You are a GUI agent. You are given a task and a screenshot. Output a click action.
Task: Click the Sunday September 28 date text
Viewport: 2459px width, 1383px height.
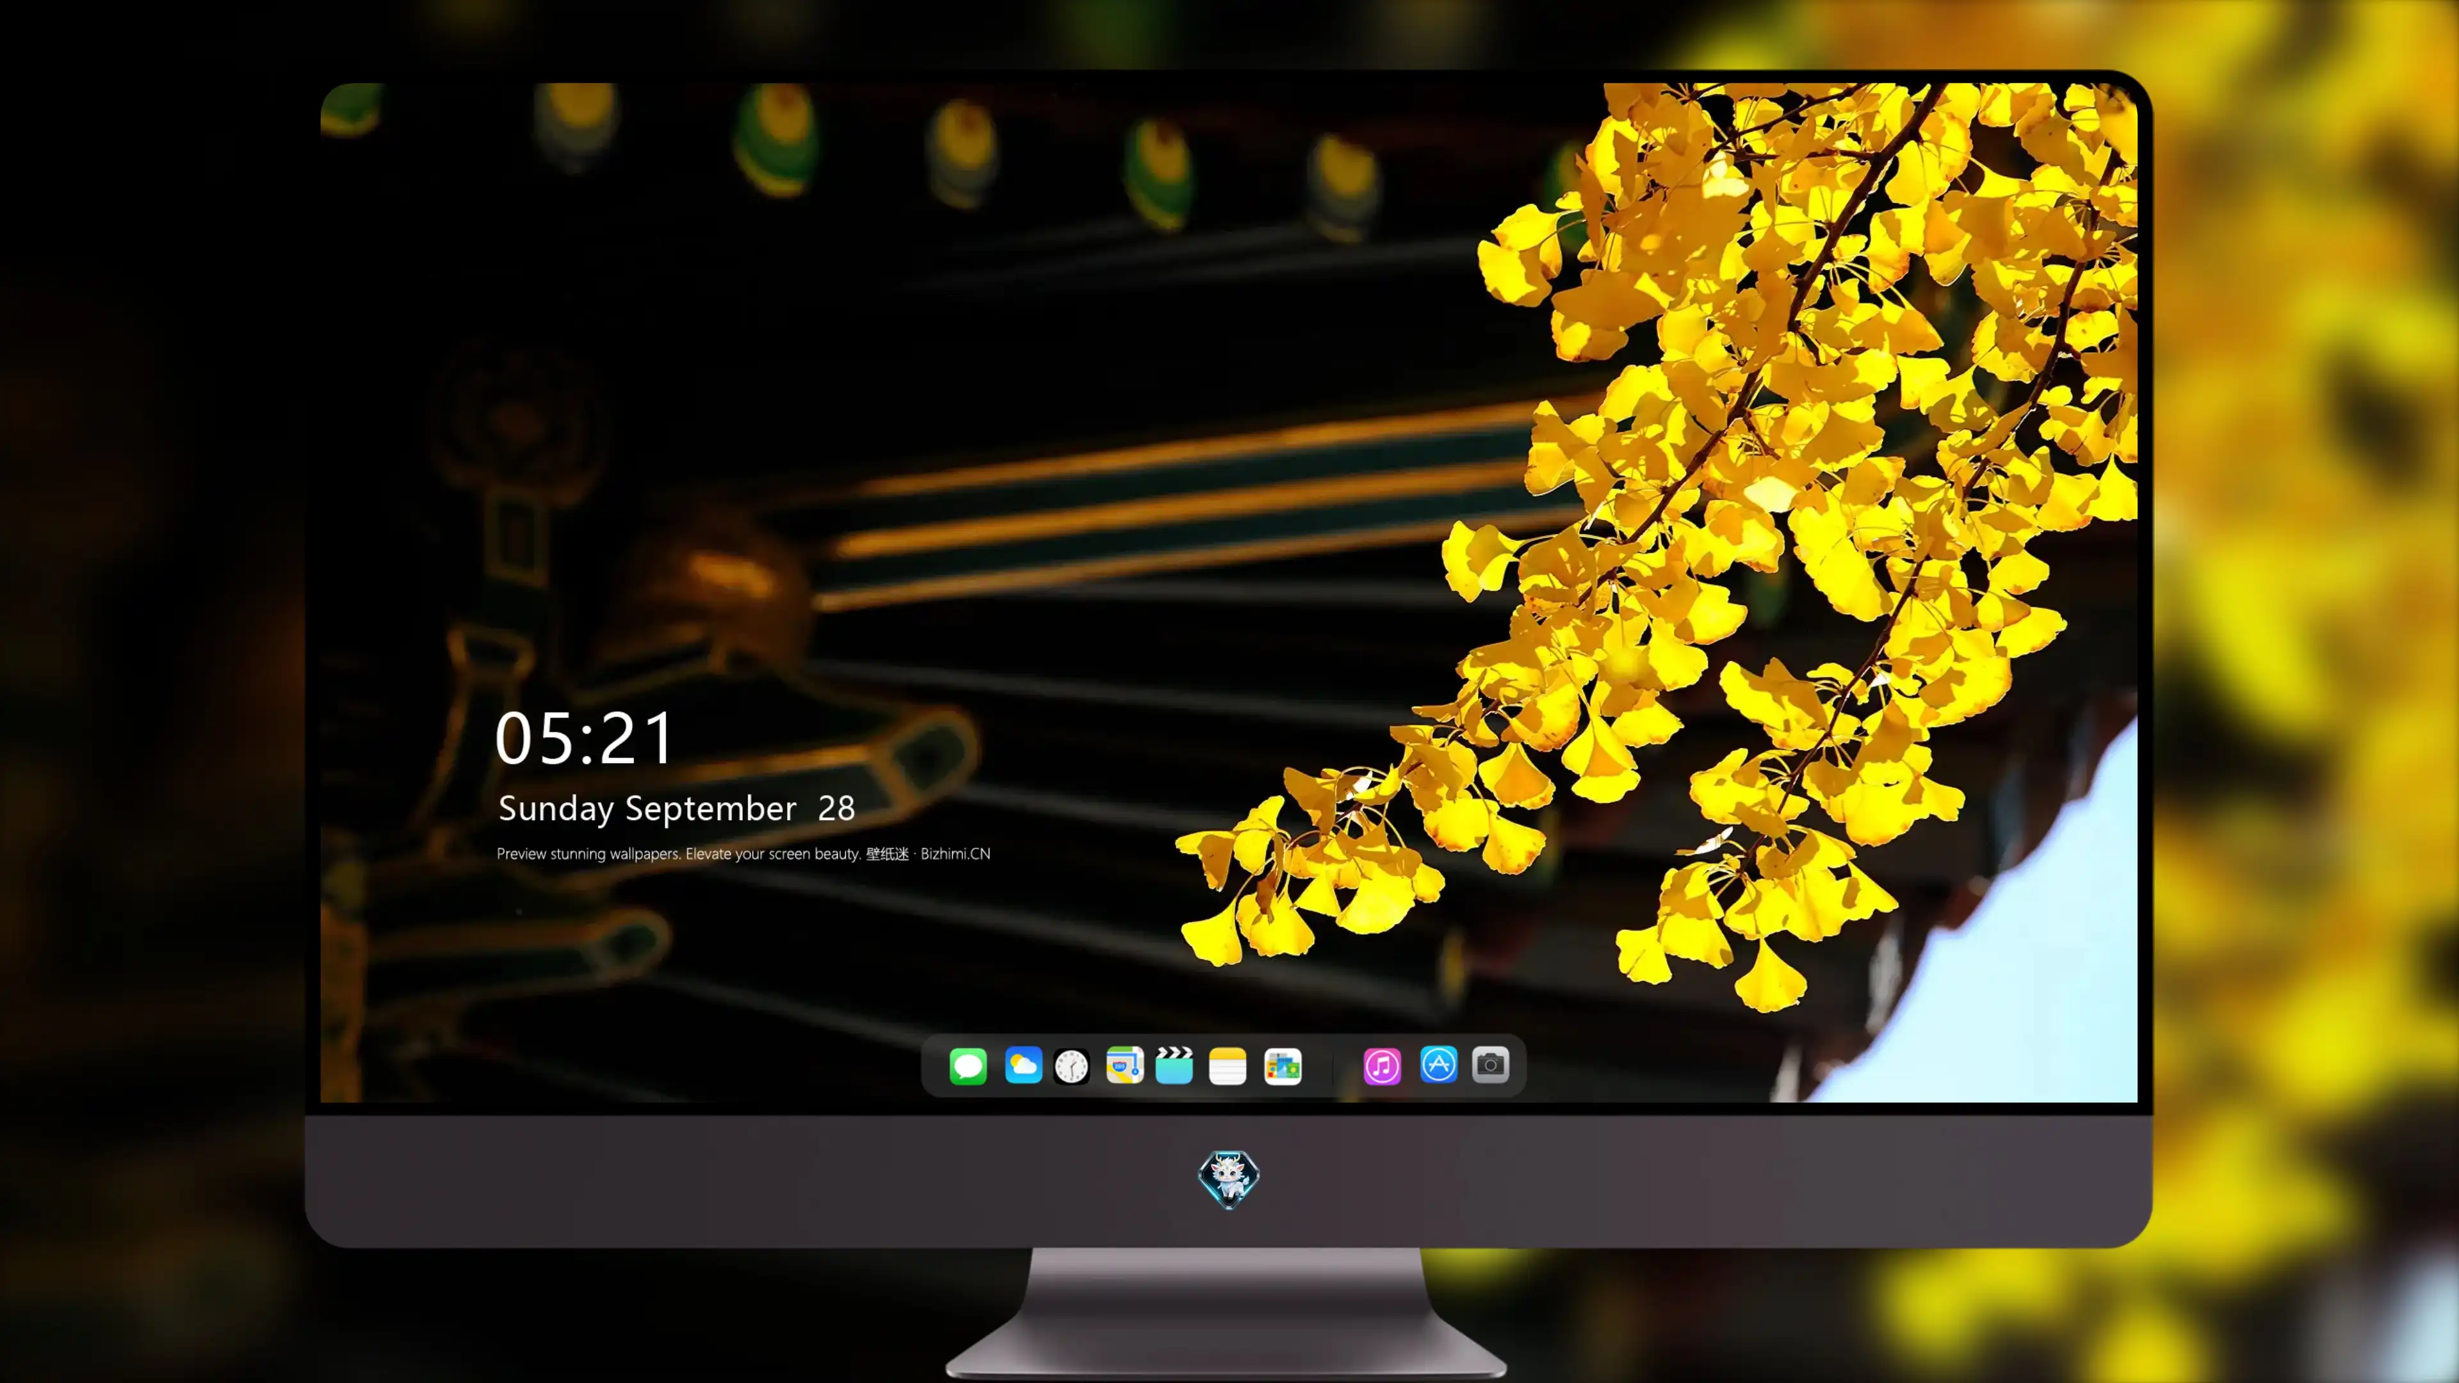tap(676, 809)
